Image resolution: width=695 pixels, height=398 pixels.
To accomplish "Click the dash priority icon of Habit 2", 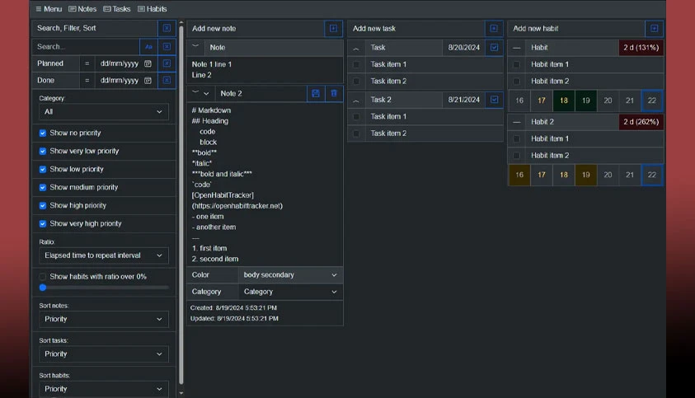I will 516,122.
